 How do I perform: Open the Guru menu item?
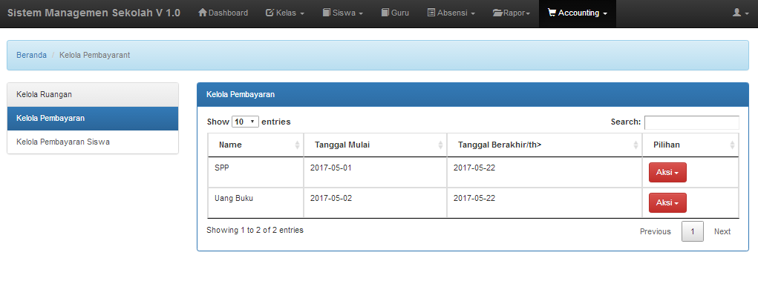[396, 13]
